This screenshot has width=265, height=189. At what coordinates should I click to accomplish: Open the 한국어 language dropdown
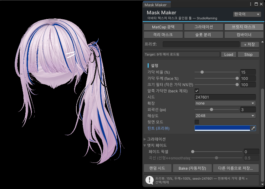tap(247, 14)
